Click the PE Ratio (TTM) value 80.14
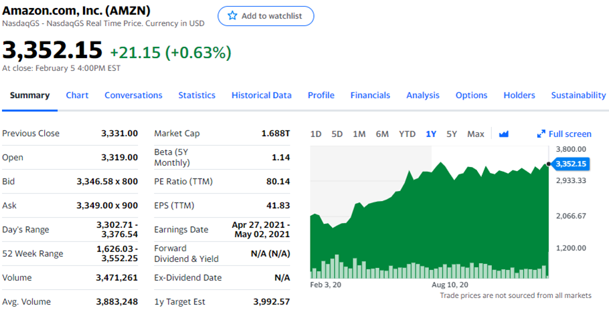The image size is (609, 314). tap(278, 182)
